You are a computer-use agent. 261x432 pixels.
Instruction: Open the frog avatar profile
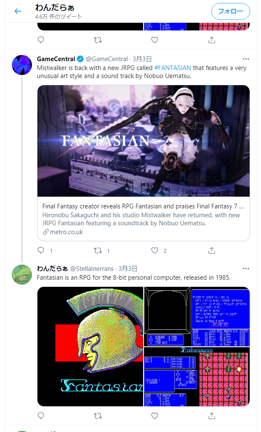click(x=22, y=275)
